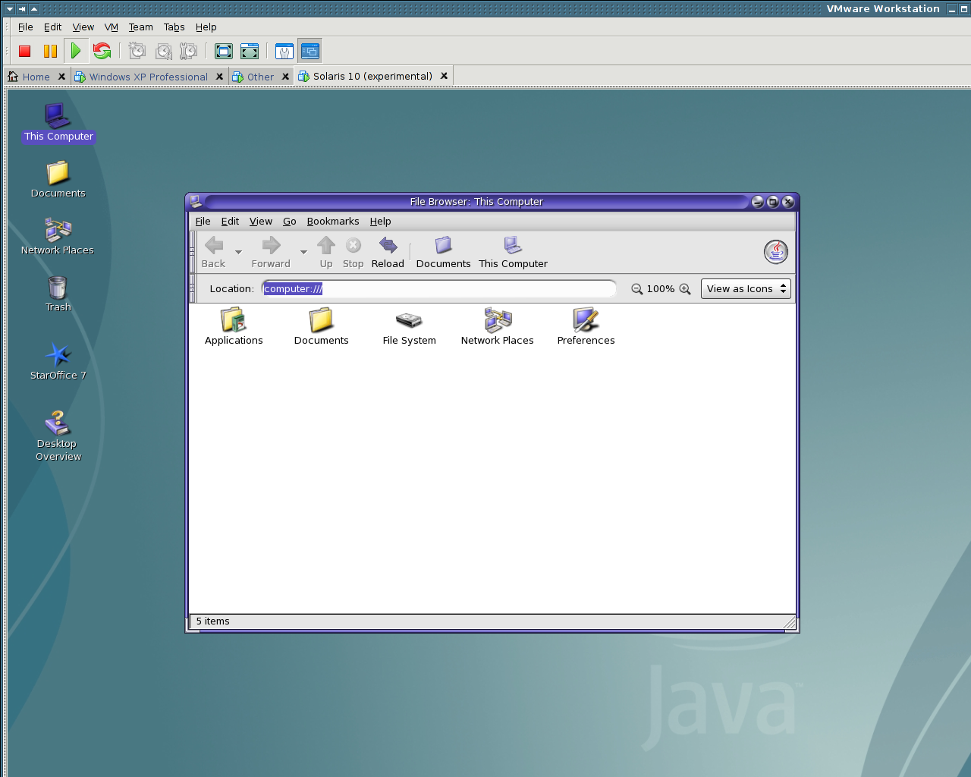This screenshot has height=777, width=971.
Task: Select the Documents desktop folder icon
Action: click(58, 180)
